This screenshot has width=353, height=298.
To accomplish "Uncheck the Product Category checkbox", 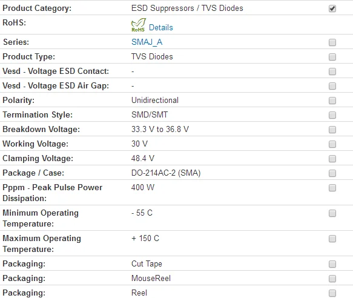I will coord(332,8).
